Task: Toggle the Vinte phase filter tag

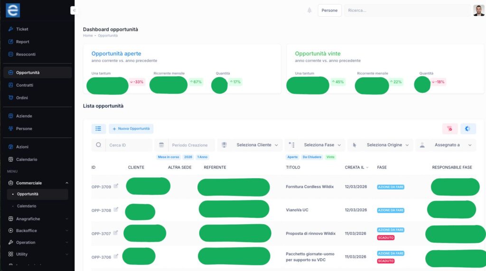Action: pos(330,157)
